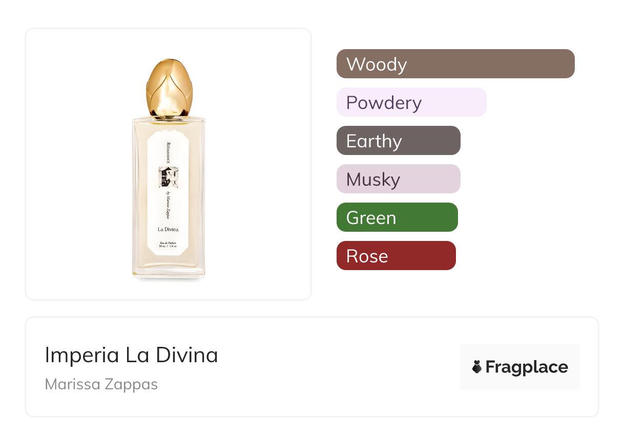
Task: Click the Woody accord bar
Action: point(455,64)
